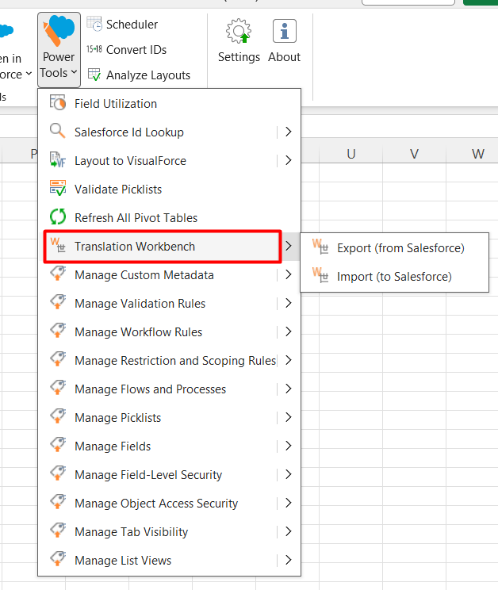Screen dimensions: 498x590
Task: Click the Analyze Layouts checkmark icon
Action: tap(94, 75)
